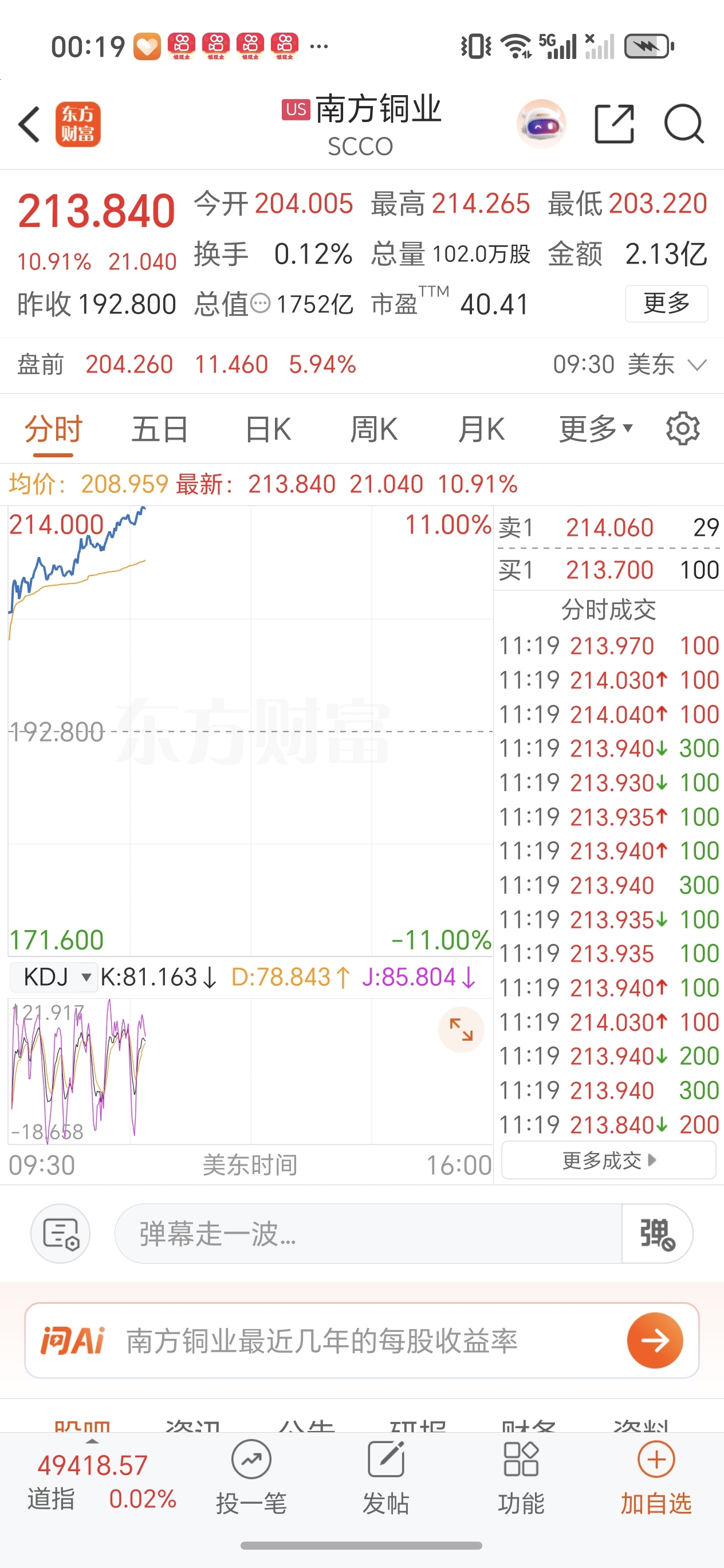
Task: Open the KDJ indicator selector dropdown
Action: [53, 977]
